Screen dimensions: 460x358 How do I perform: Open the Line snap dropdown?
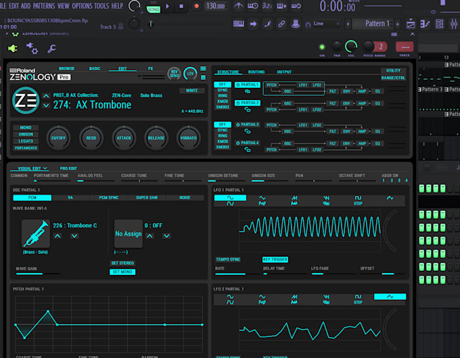click(327, 24)
